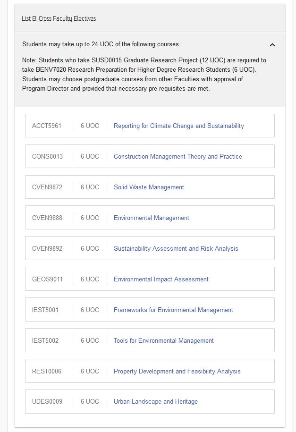Click the 6 UOC label for CVEN9892
This screenshot has width=296, height=432.
click(90, 248)
